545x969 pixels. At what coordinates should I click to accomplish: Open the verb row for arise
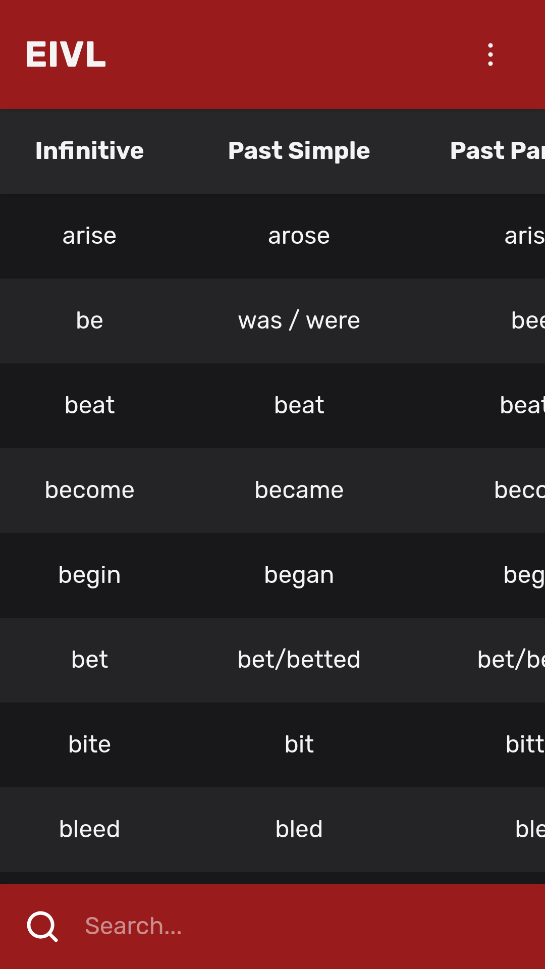point(89,236)
